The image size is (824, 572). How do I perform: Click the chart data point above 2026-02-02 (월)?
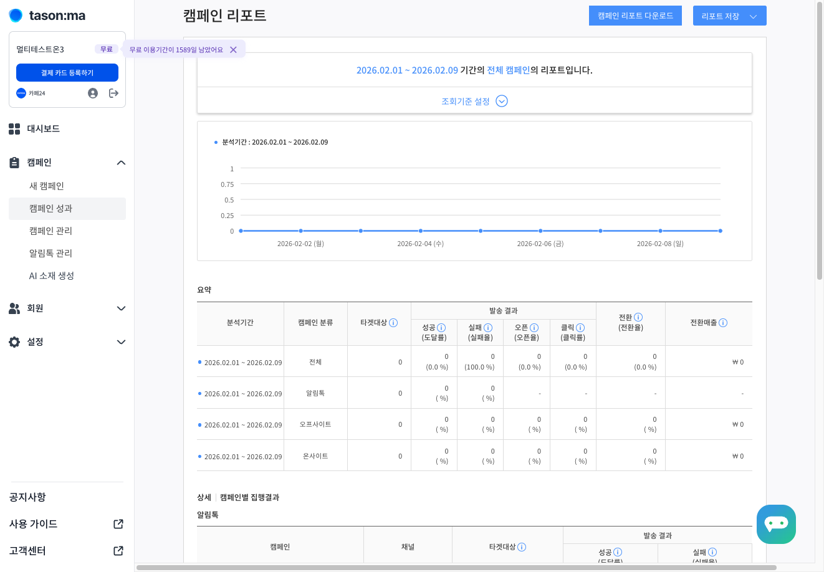click(300, 231)
